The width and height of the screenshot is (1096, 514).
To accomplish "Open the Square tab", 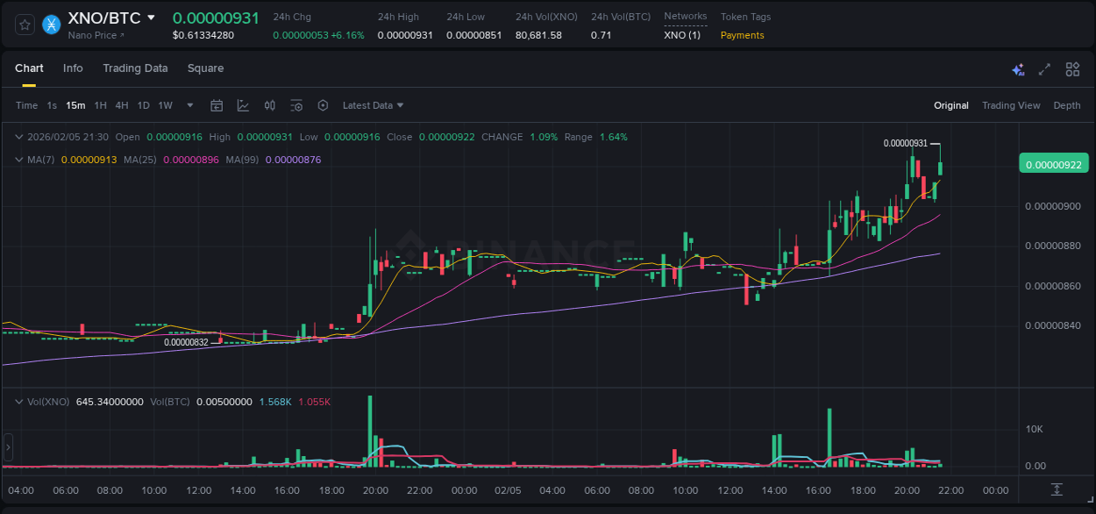I will pyautogui.click(x=205, y=68).
